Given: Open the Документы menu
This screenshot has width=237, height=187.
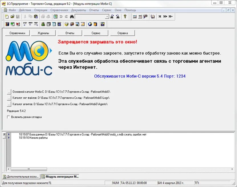Looking at the screenshot, I should [78, 10].
